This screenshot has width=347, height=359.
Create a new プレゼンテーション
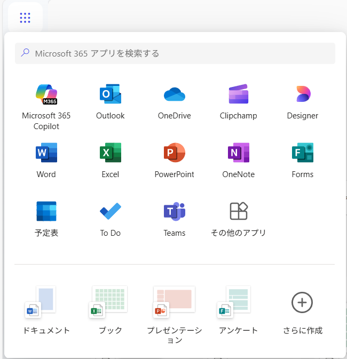pyautogui.click(x=175, y=315)
